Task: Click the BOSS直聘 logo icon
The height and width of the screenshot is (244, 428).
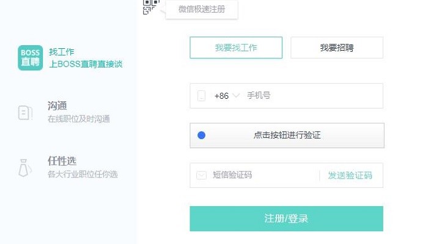Action: coord(30,58)
